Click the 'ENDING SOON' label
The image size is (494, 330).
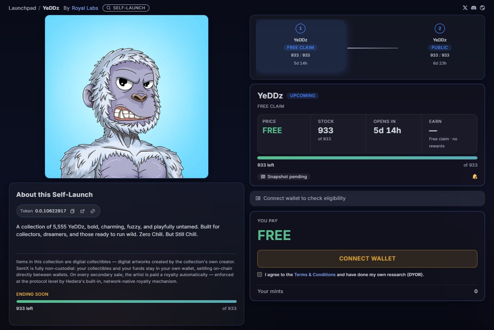32,294
